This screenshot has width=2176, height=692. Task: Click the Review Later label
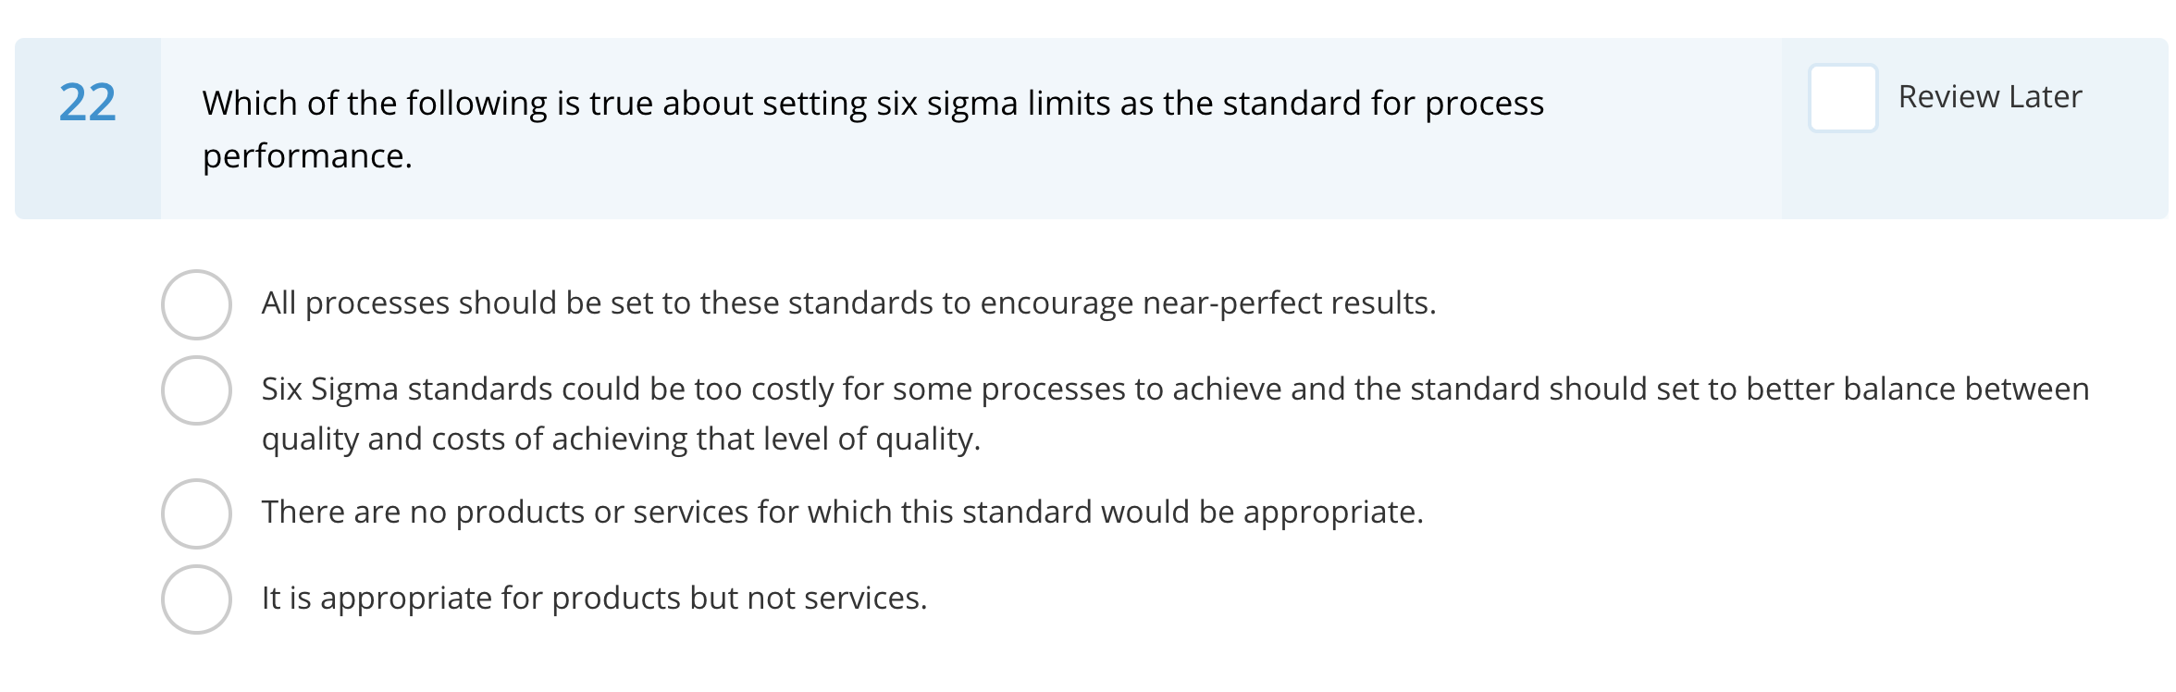[x=1989, y=95]
